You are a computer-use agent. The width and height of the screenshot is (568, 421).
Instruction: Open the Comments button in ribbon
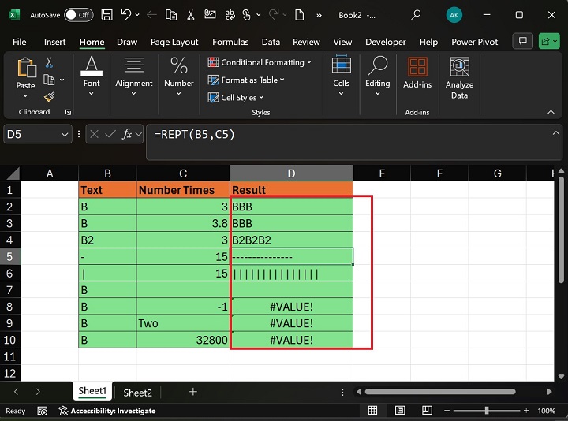pos(521,42)
